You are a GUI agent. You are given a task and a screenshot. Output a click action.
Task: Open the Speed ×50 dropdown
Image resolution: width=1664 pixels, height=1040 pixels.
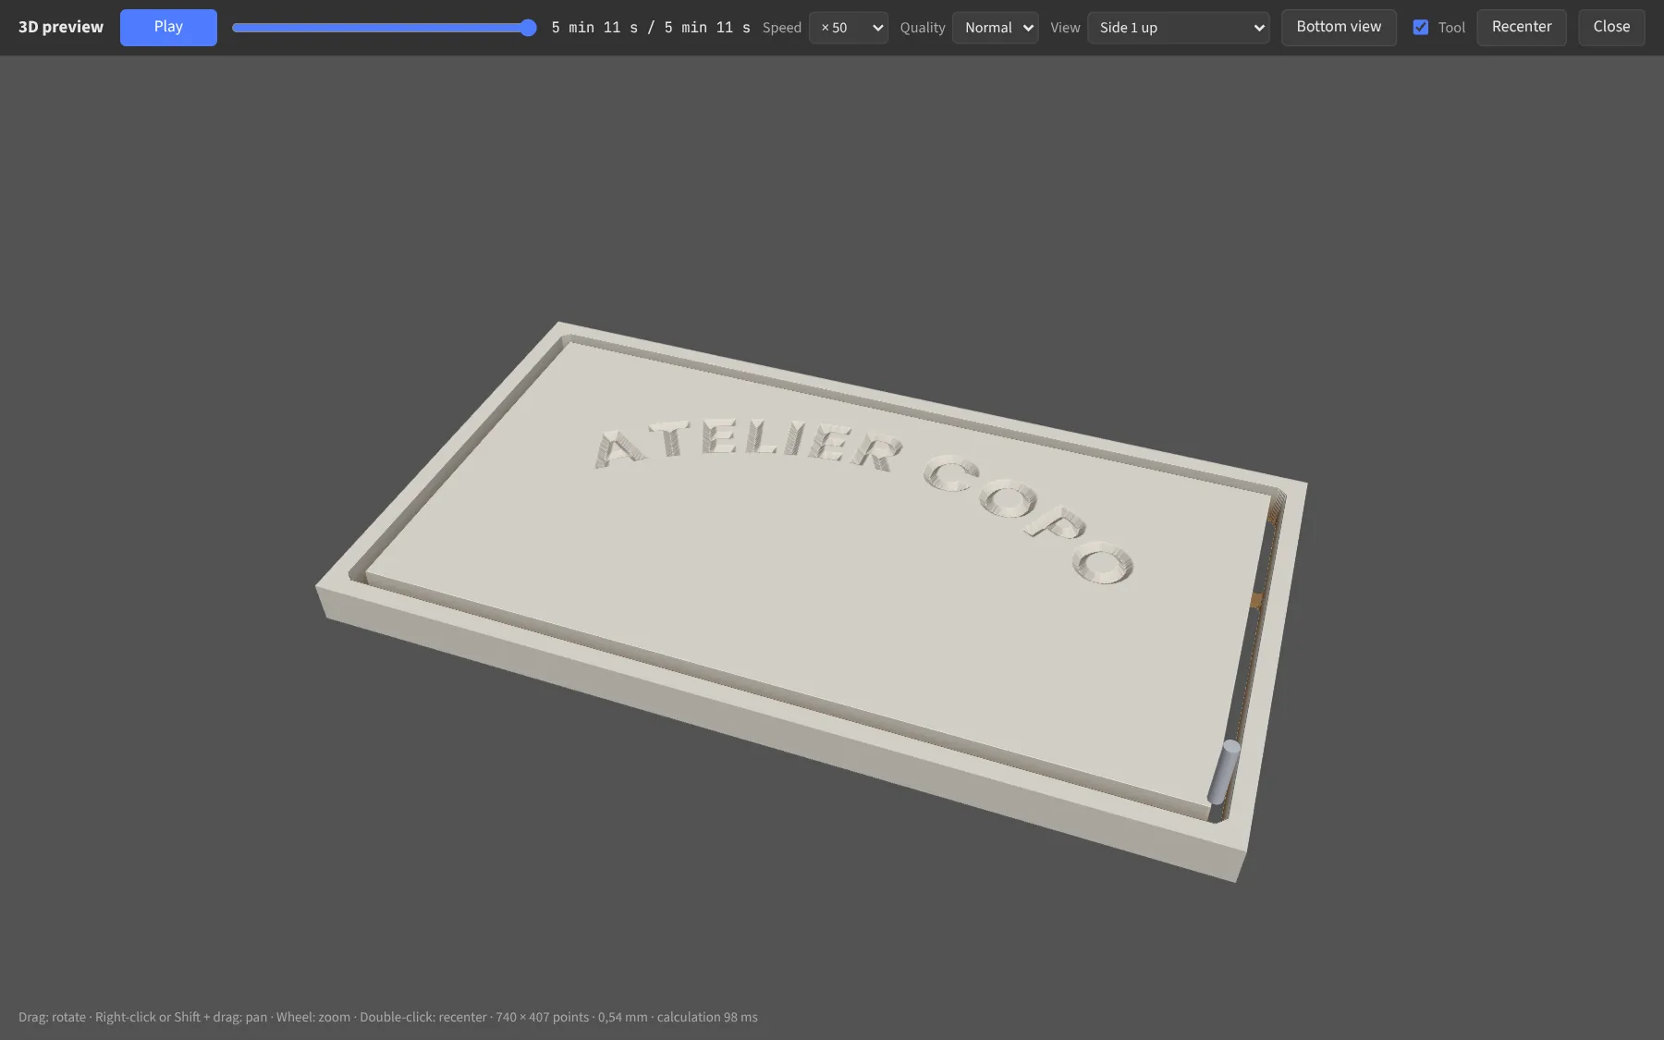click(x=848, y=28)
